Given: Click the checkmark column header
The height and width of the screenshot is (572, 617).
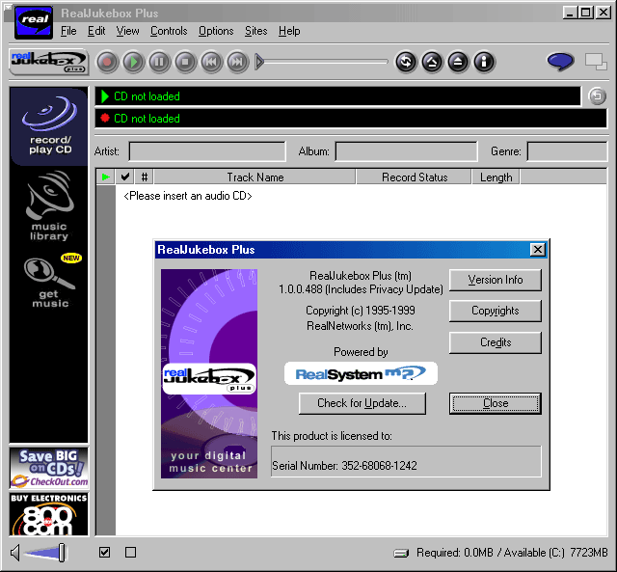Looking at the screenshot, I should [125, 177].
